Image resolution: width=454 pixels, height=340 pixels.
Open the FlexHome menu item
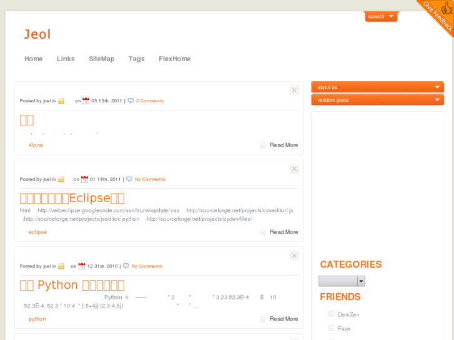click(x=175, y=59)
